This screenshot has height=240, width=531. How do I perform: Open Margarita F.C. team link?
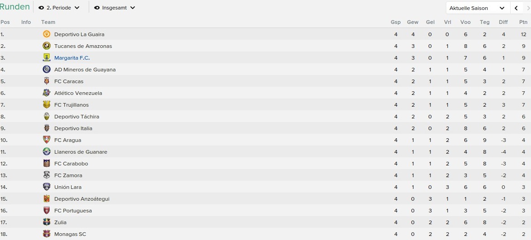(x=72, y=58)
